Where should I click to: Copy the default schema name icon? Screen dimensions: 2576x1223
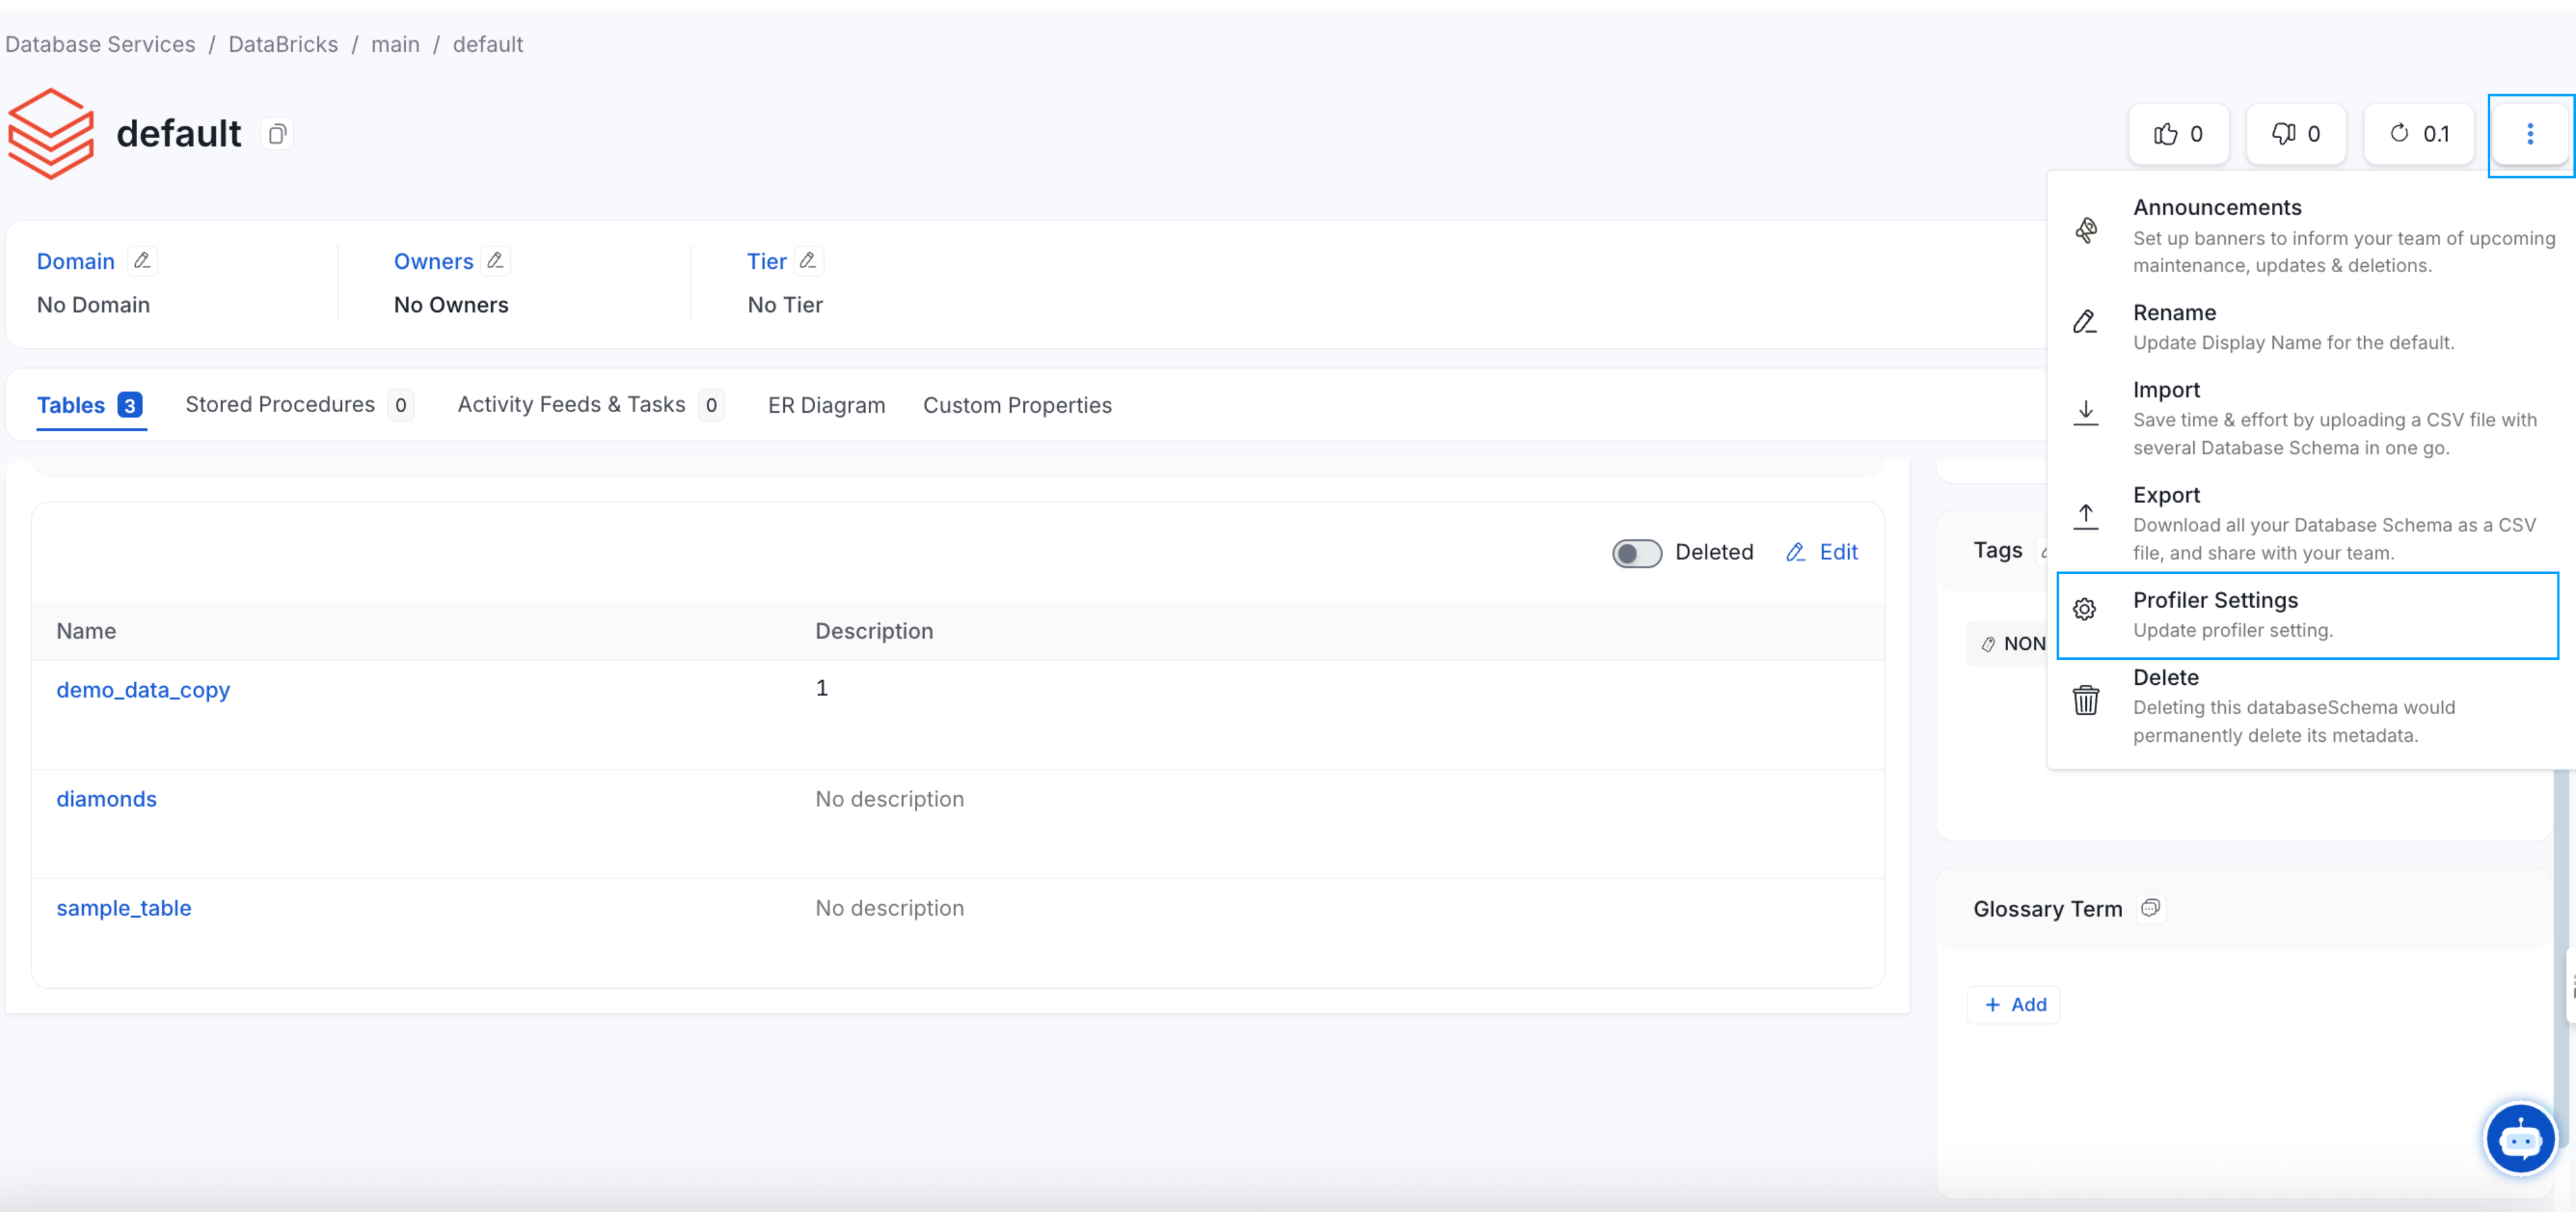(x=277, y=134)
